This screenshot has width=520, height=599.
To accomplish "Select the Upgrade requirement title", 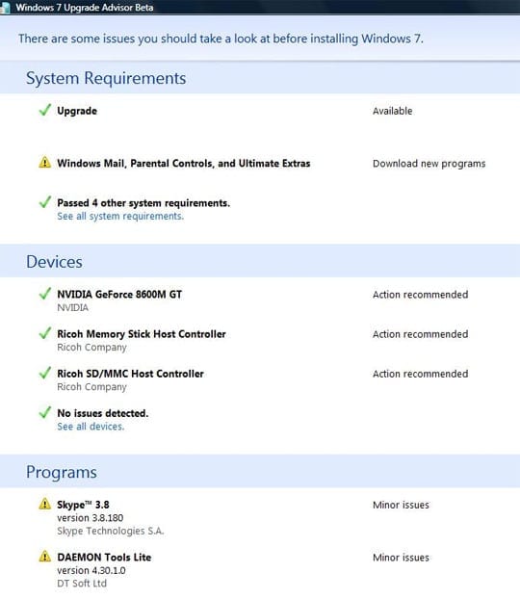I will click(x=77, y=111).
